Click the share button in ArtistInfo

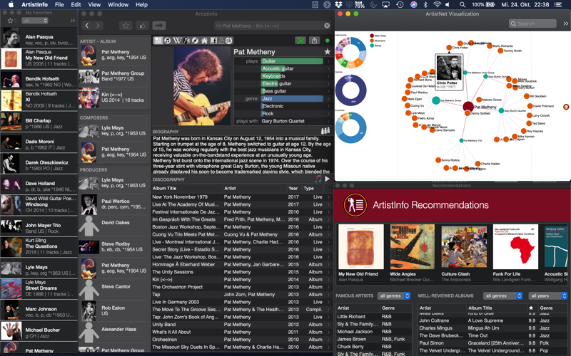(315, 41)
